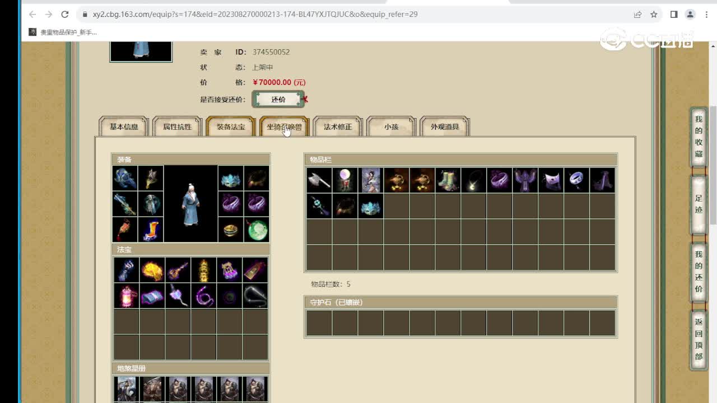The image size is (717, 403).
Task: Click the page's vertical scrollbar thumb
Action: tap(713, 165)
